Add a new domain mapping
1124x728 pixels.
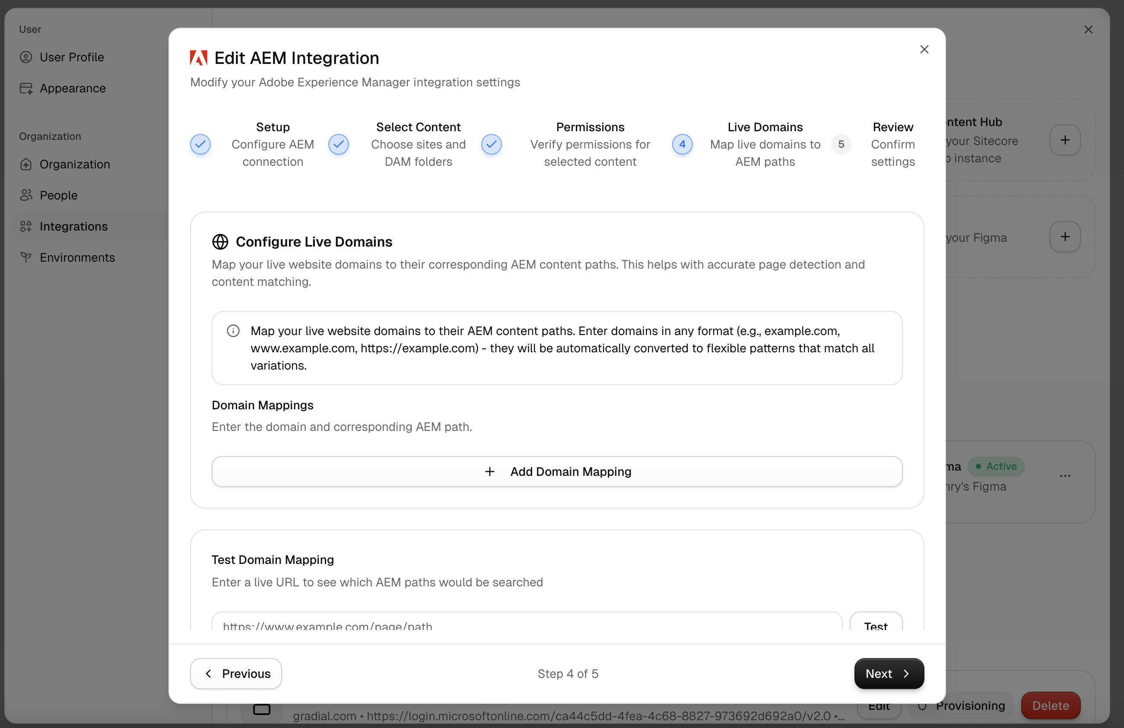pos(557,472)
